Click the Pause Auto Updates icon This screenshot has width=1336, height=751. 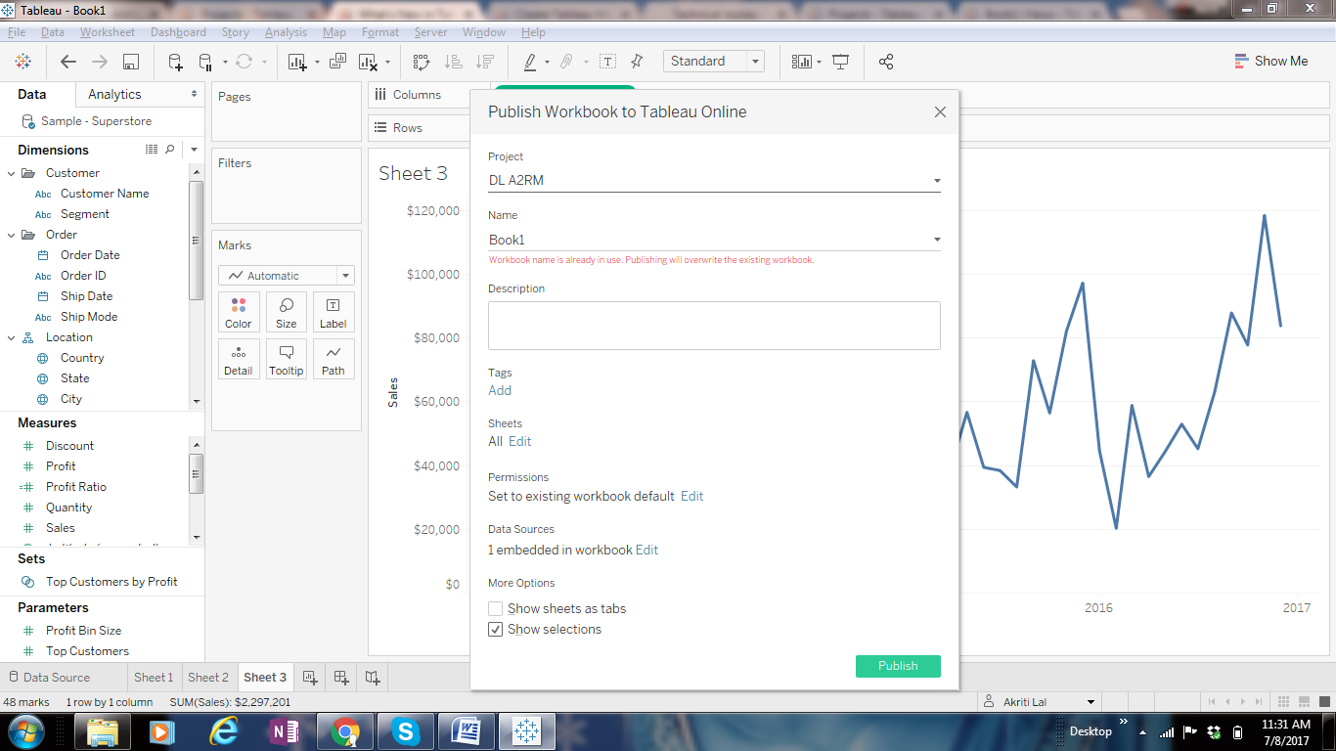coord(205,62)
